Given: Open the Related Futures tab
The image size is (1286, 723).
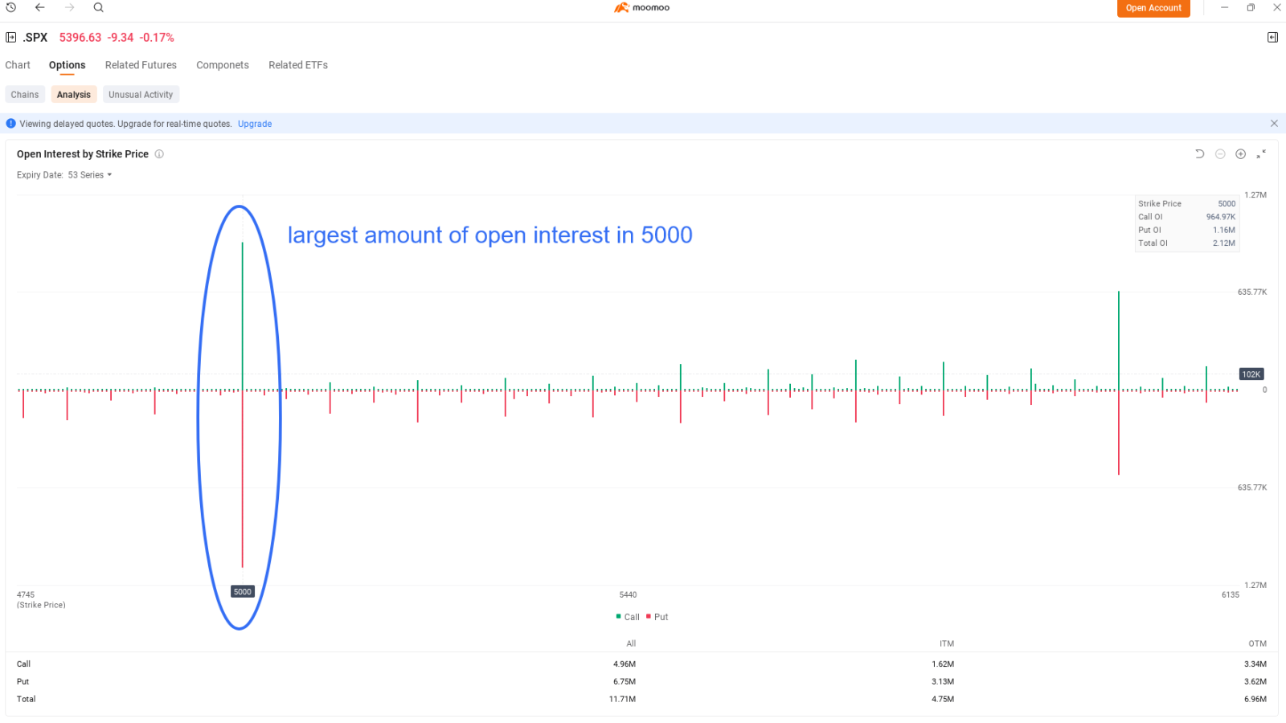Looking at the screenshot, I should [x=141, y=65].
